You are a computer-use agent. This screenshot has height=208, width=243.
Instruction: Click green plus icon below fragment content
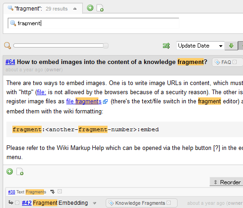(10, 171)
